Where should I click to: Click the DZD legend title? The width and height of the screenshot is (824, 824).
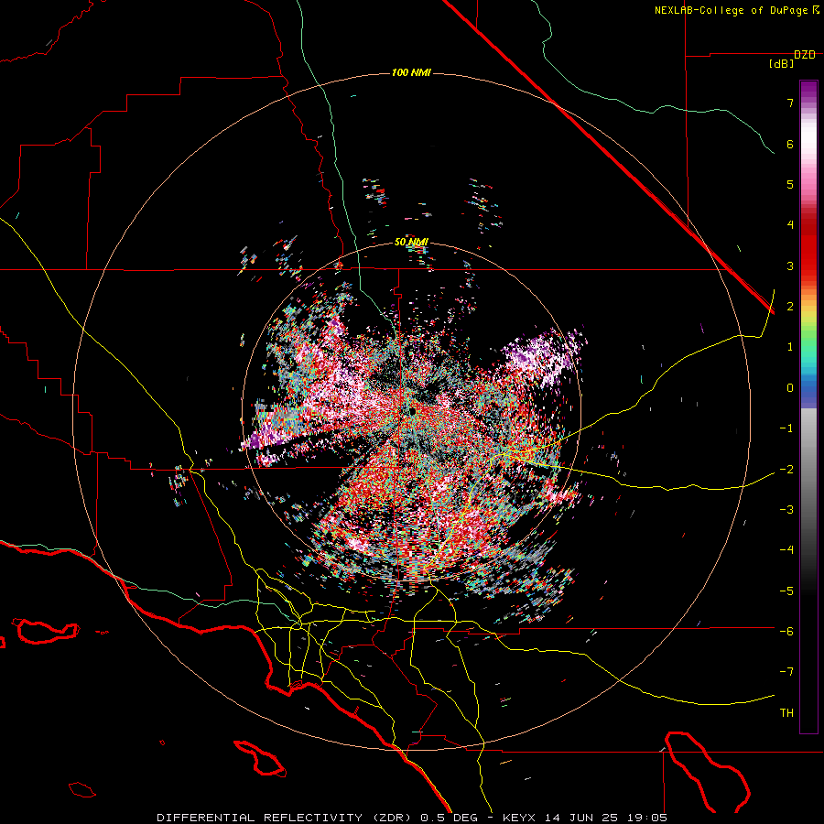click(x=805, y=55)
